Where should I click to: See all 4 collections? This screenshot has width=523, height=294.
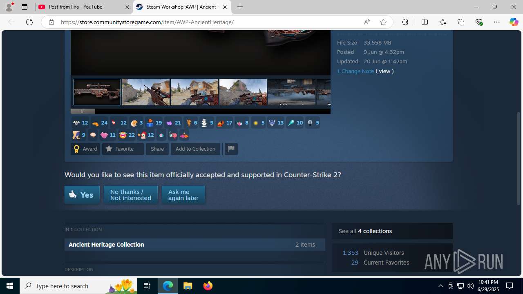point(392,231)
